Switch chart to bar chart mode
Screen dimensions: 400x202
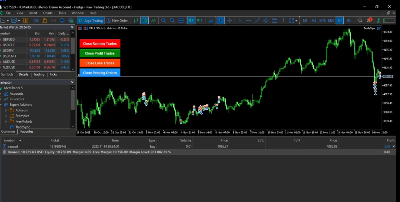136,21
